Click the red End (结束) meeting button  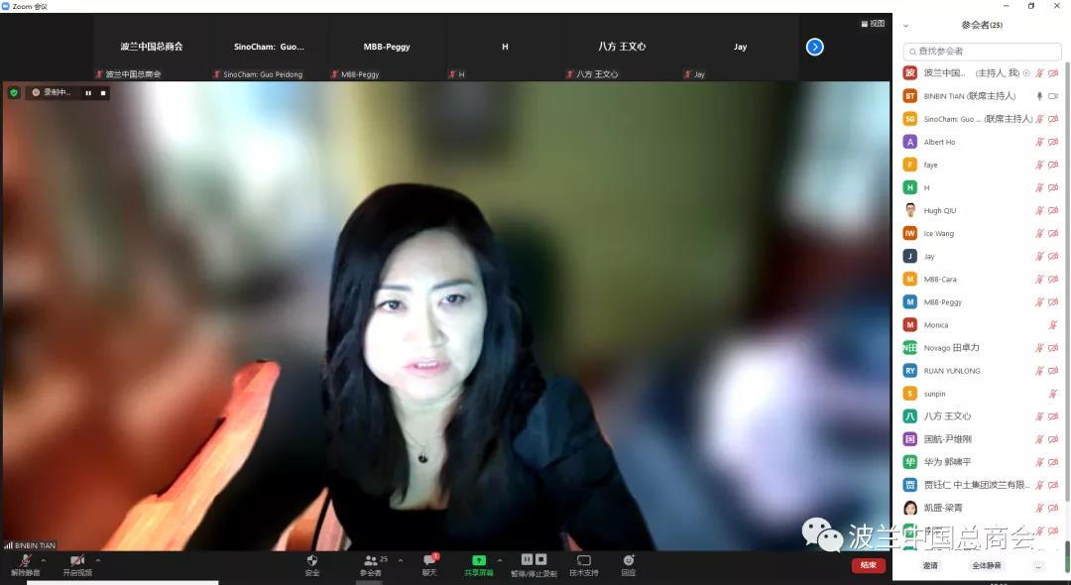pyautogui.click(x=868, y=565)
